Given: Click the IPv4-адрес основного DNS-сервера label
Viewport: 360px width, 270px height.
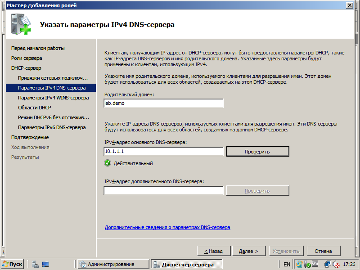Looking at the screenshot, I should click(x=145, y=142).
